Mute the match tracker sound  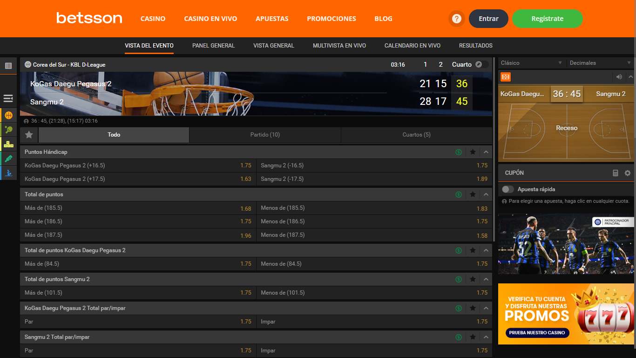pos(619,77)
